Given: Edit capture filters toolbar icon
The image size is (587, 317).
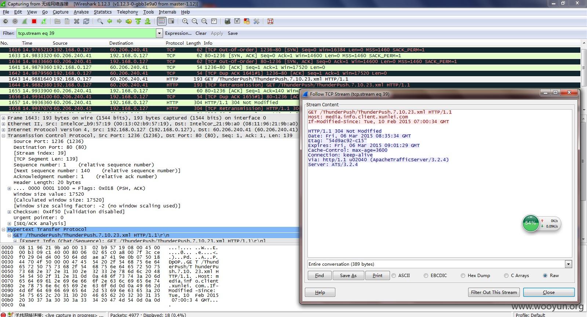Looking at the screenshot, I should (x=227, y=21).
